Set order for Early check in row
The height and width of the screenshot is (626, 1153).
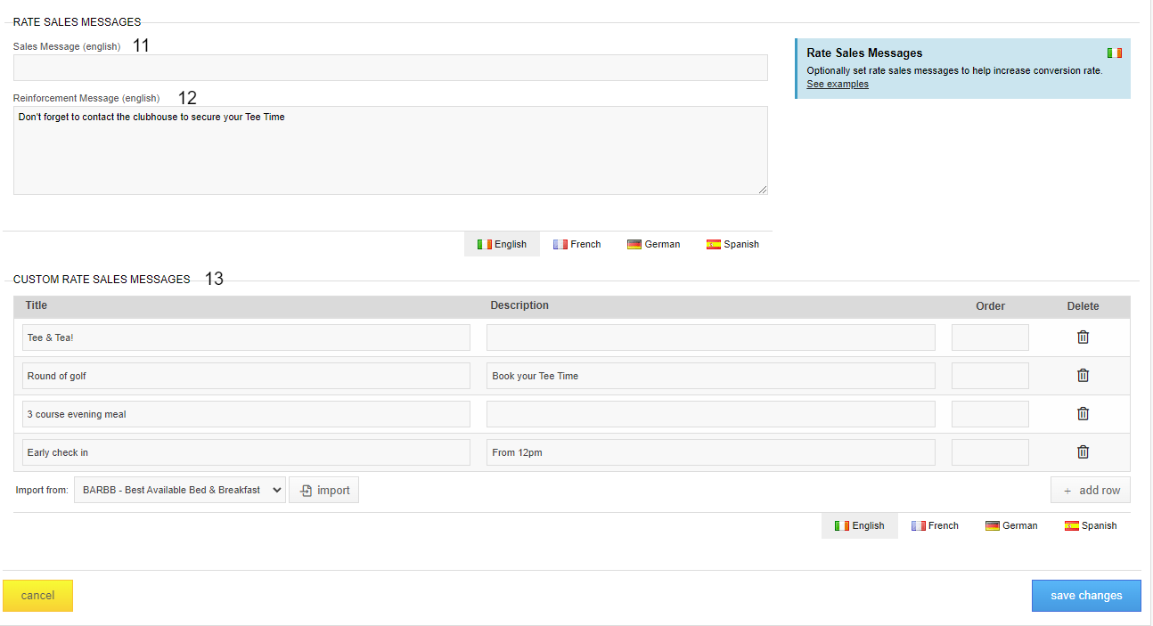click(990, 452)
